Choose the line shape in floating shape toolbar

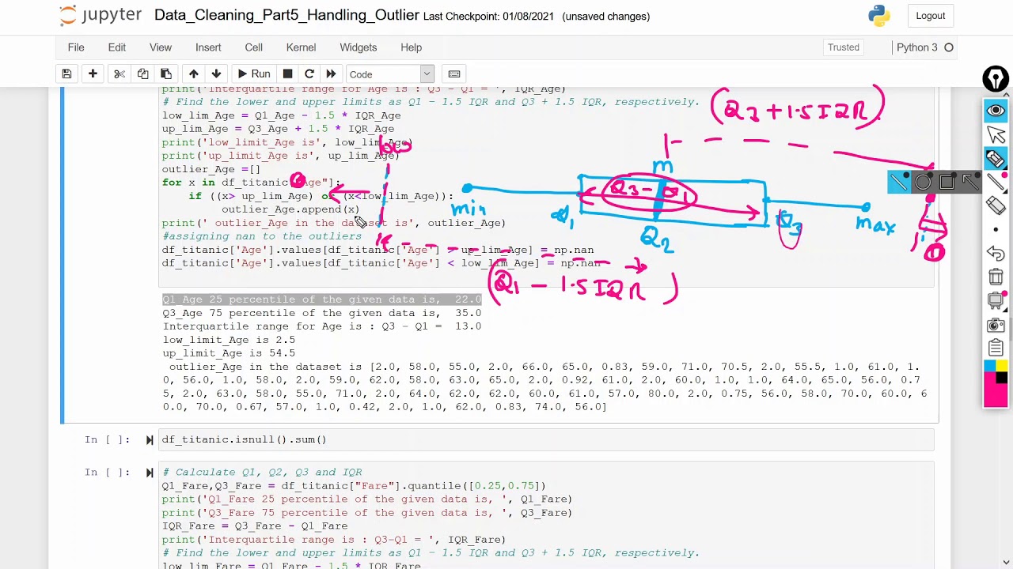pos(898,183)
